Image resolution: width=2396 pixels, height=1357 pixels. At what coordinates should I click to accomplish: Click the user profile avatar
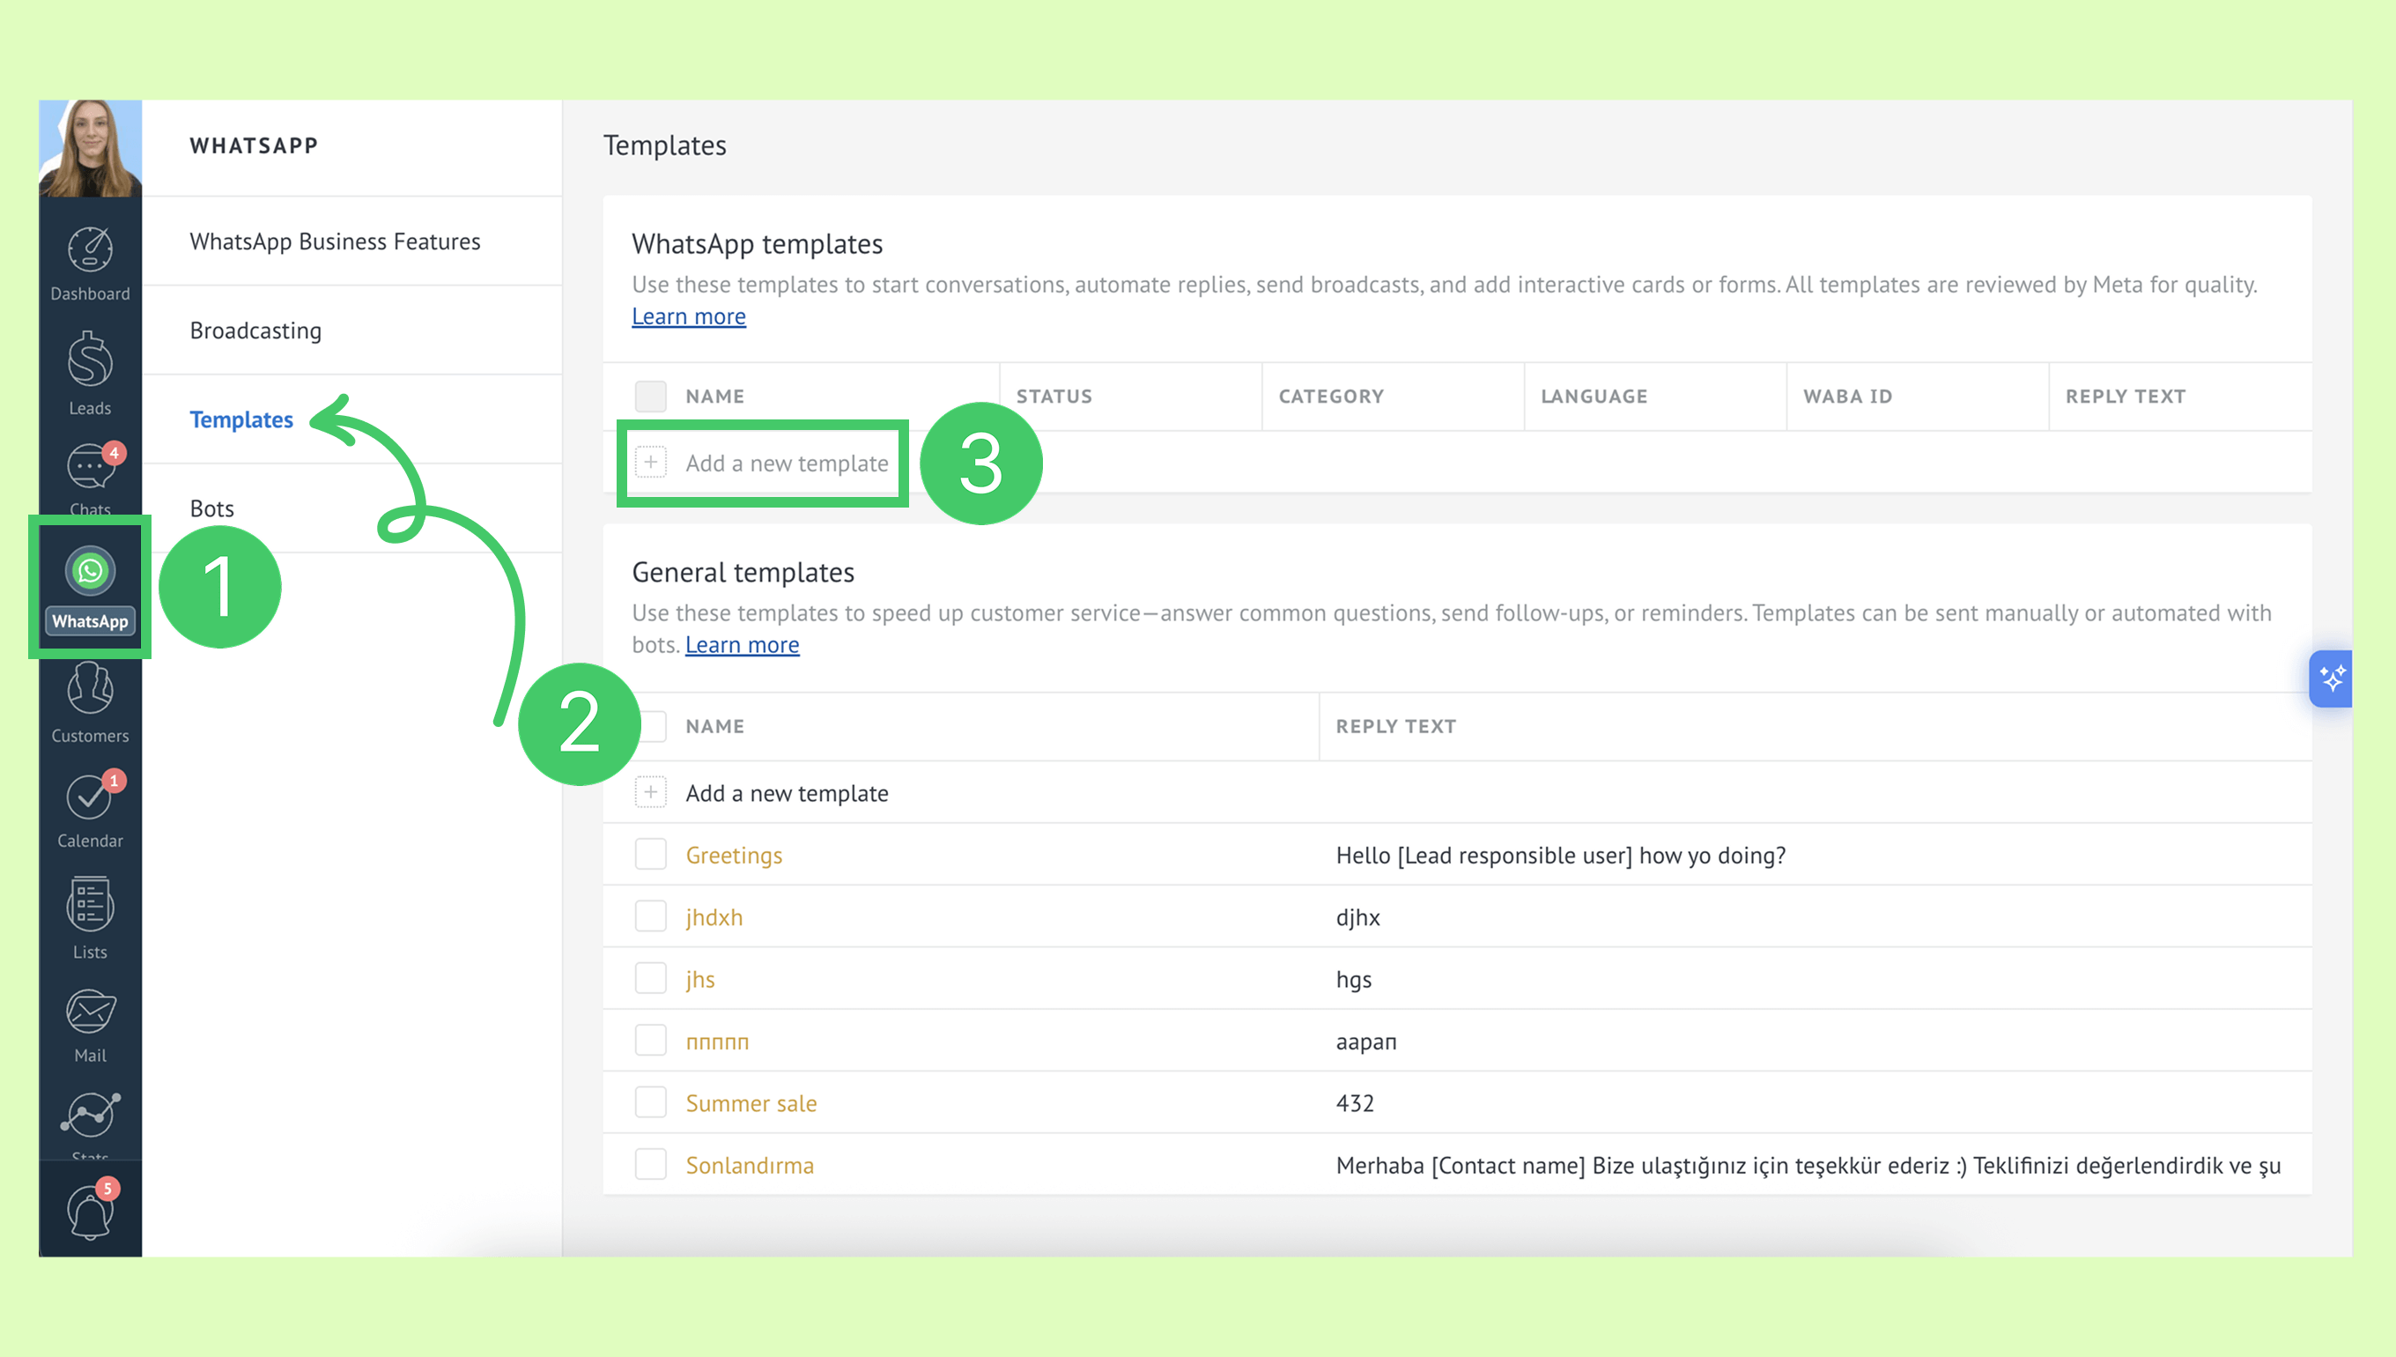(x=91, y=148)
